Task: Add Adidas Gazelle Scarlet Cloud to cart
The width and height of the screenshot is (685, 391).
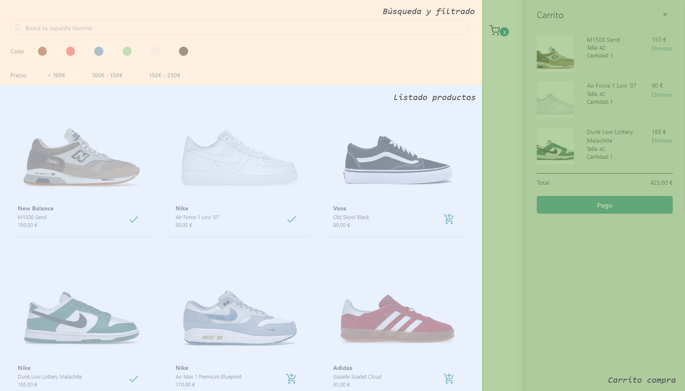Action: 448,379
